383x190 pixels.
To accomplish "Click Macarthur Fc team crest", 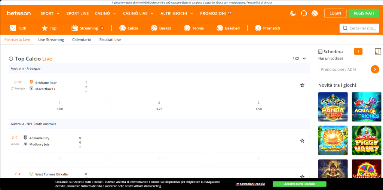I will pyautogui.click(x=31, y=88).
